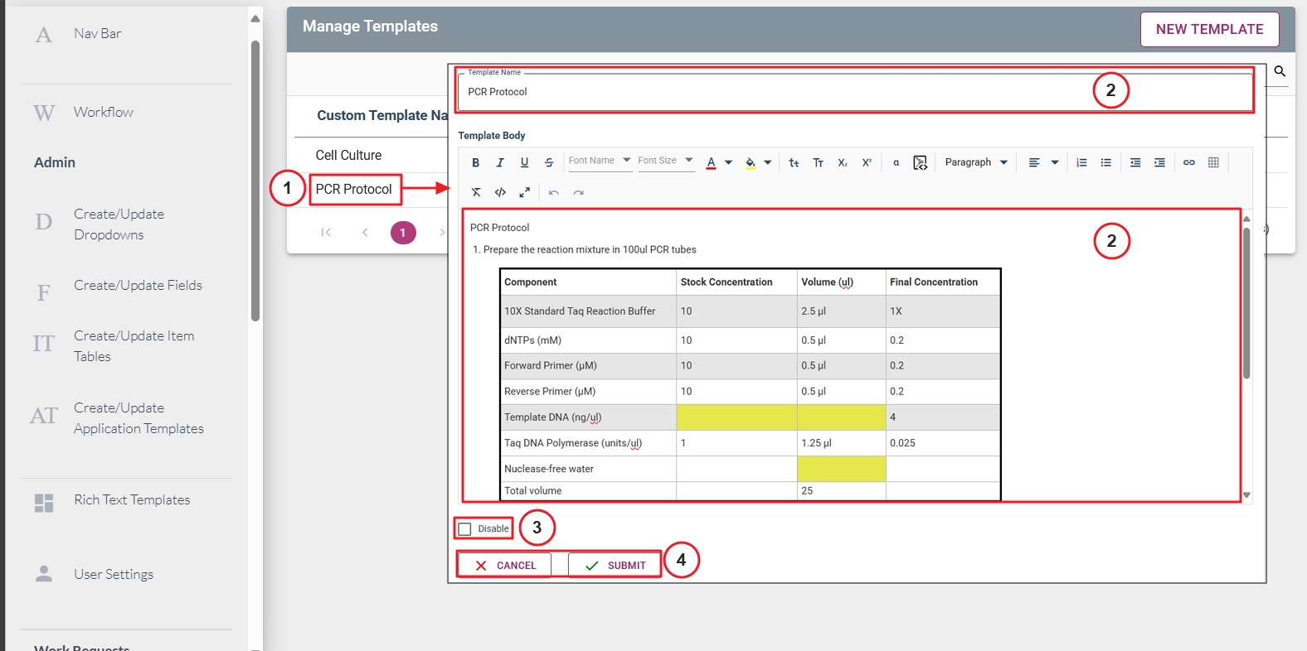Image resolution: width=1307 pixels, height=651 pixels.
Task: Open Rich Text Templates in the sidebar
Action: [x=132, y=500]
